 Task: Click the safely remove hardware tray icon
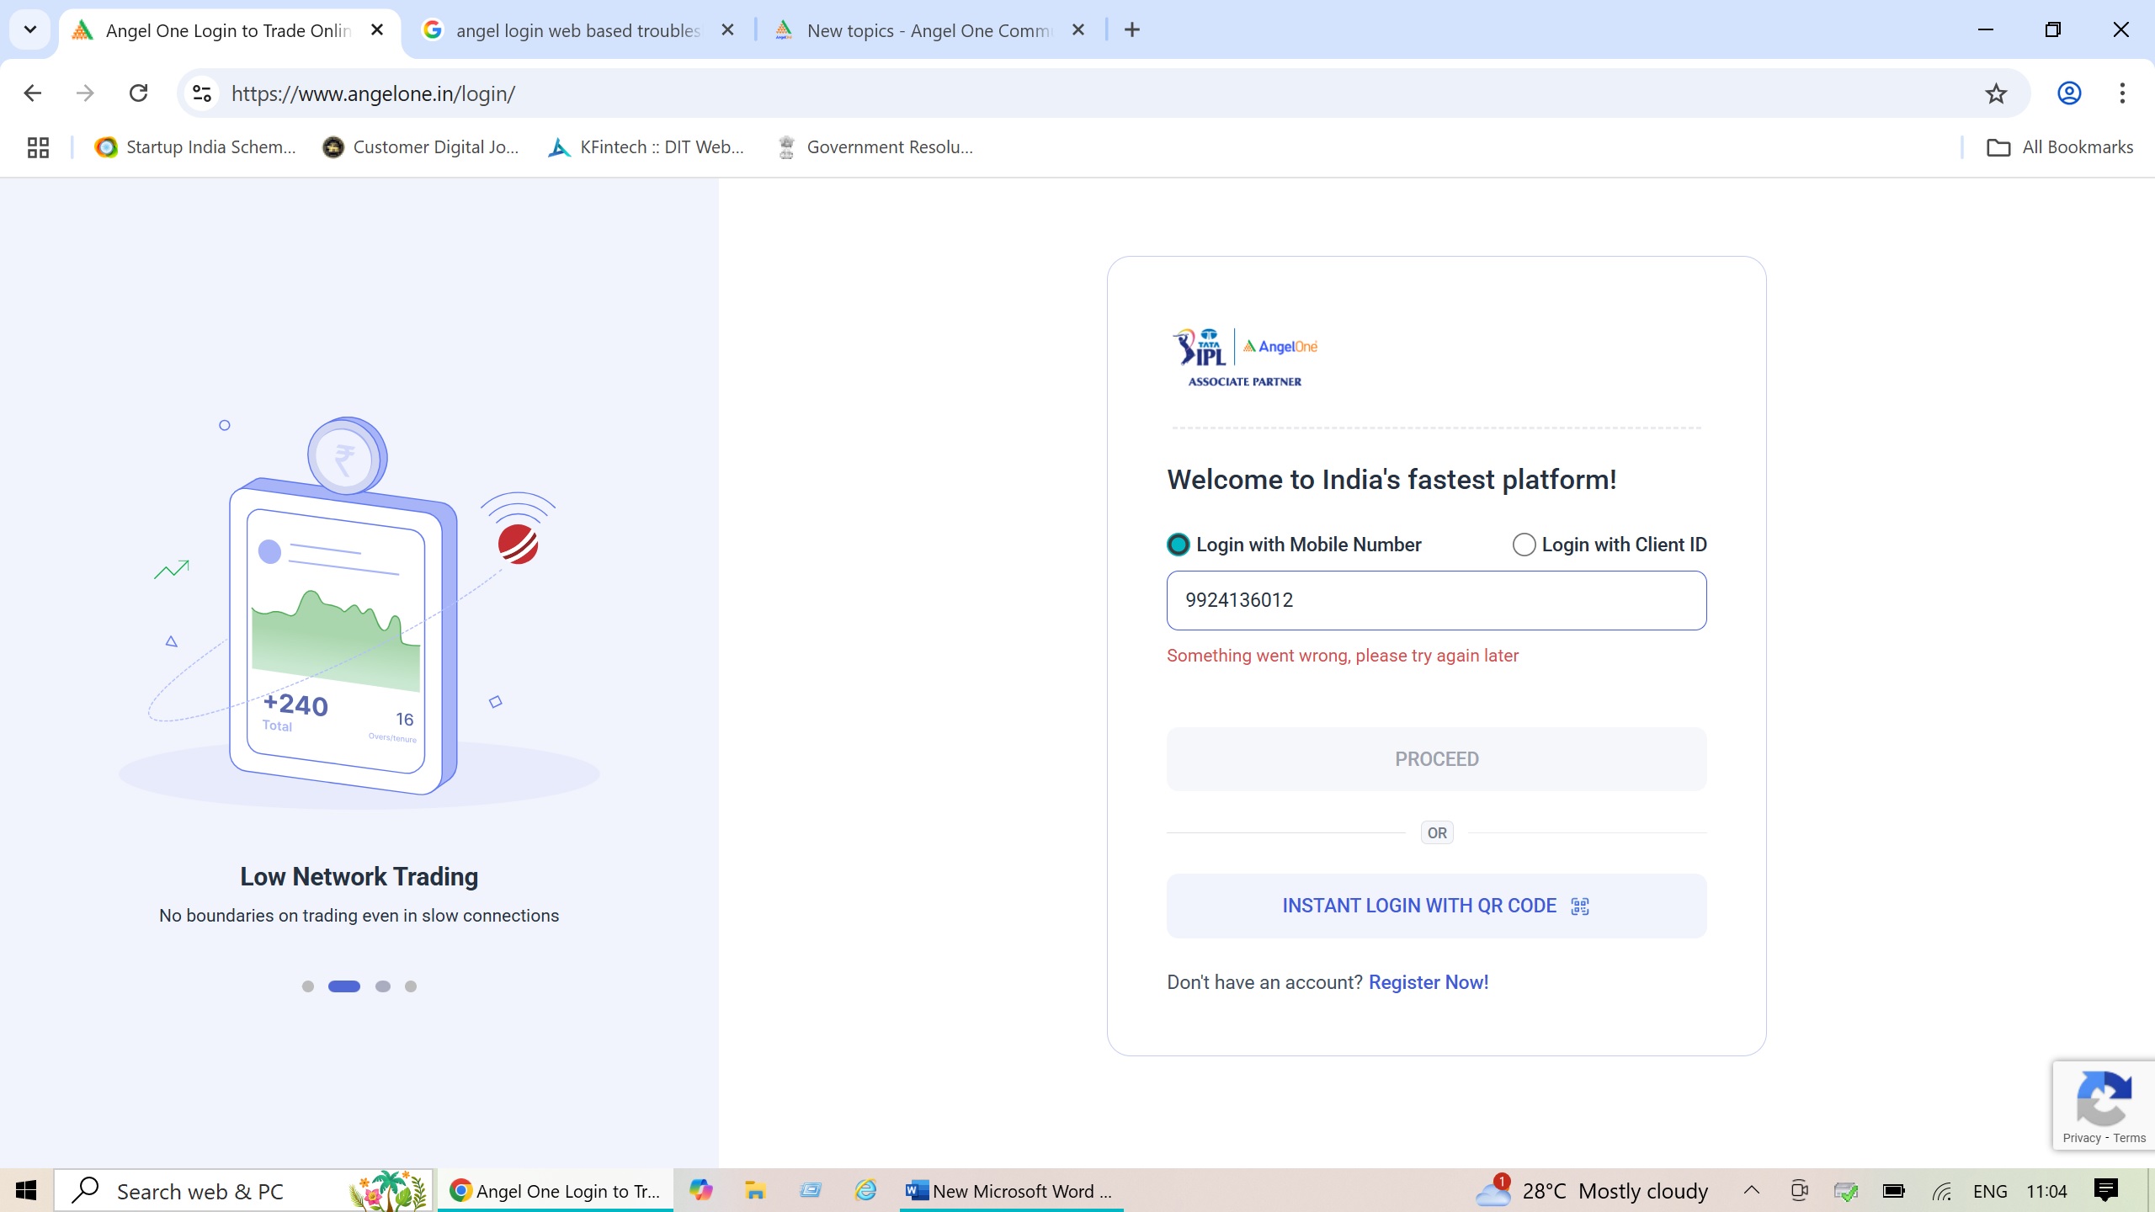coord(1845,1190)
